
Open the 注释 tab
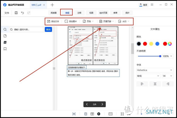click(x=79, y=13)
